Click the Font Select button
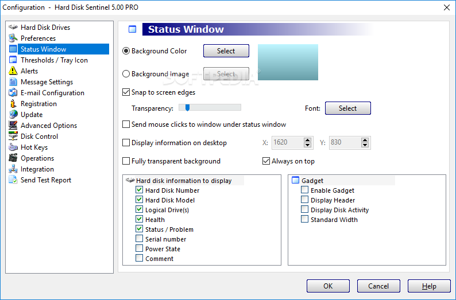Image resolution: width=456 pixels, height=300 pixels. tap(348, 108)
